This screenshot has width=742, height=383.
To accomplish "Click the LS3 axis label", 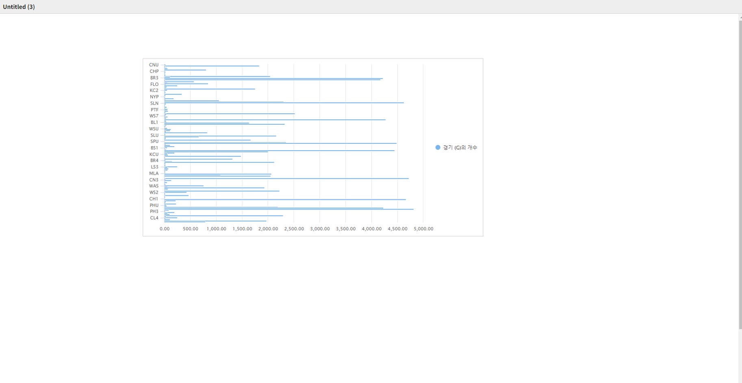I will [154, 167].
